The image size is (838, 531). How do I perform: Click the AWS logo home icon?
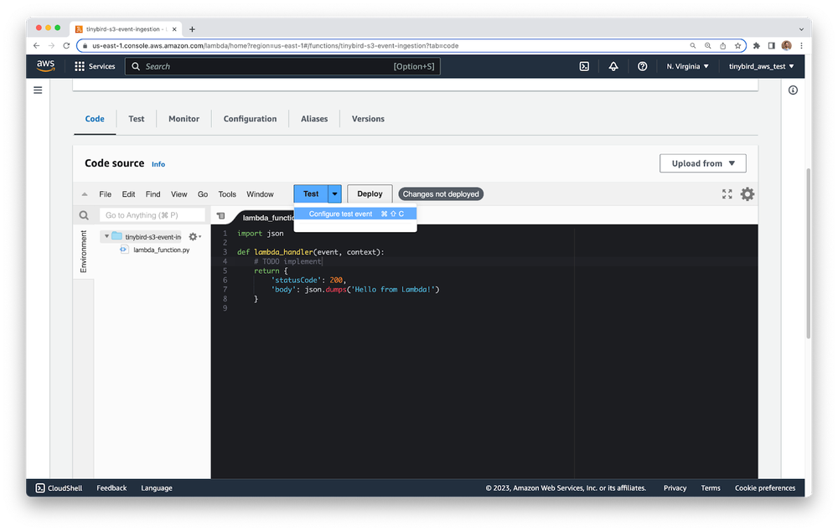(46, 66)
